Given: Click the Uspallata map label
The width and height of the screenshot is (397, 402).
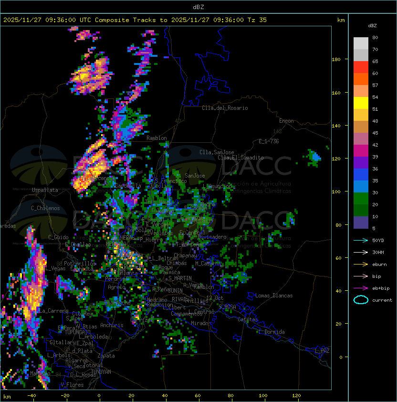Looking at the screenshot, I should (x=45, y=190).
